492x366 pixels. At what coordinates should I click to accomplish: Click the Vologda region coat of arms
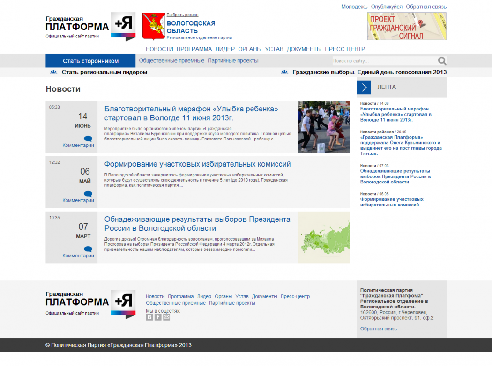153,26
